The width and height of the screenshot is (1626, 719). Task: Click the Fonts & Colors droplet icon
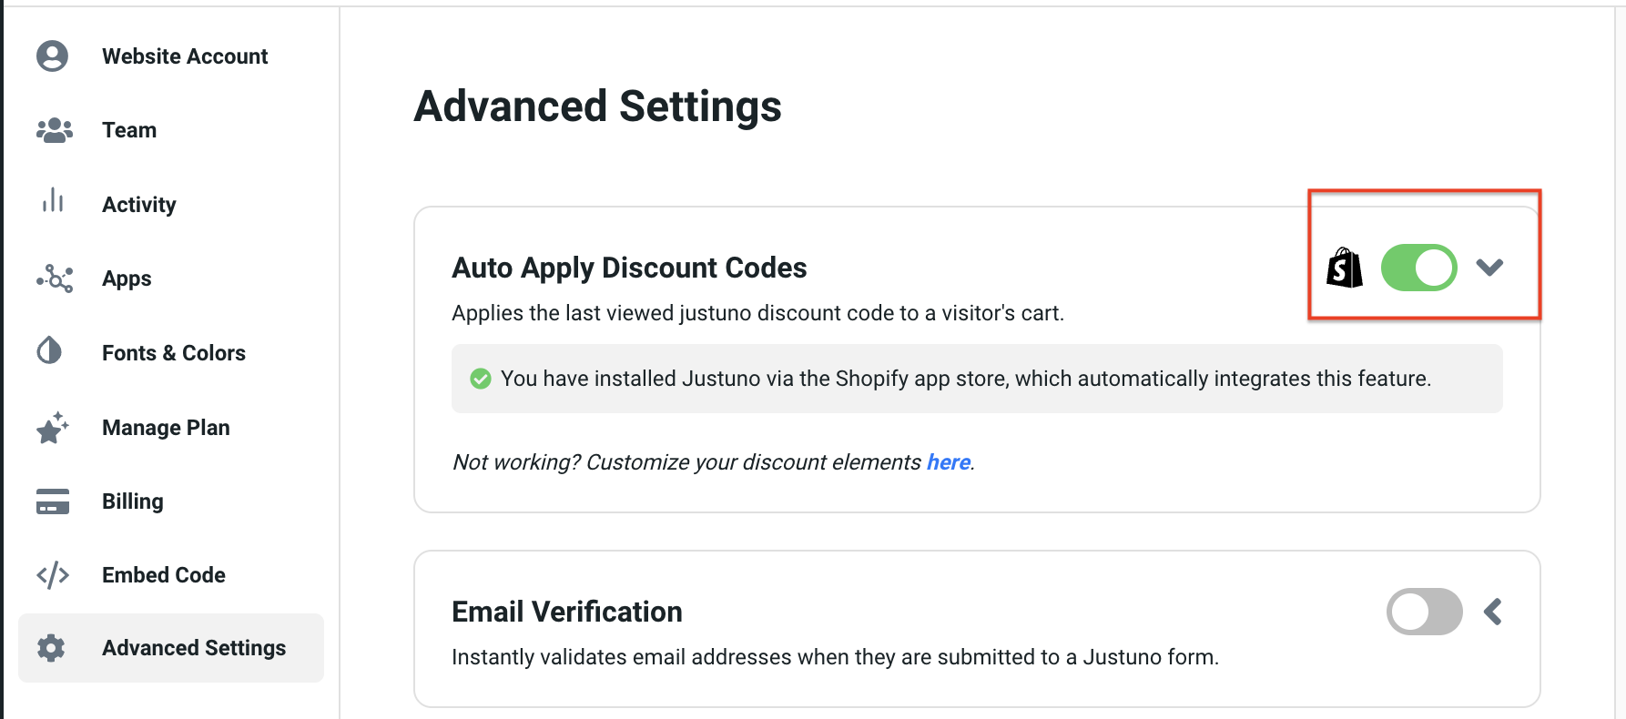coord(50,350)
